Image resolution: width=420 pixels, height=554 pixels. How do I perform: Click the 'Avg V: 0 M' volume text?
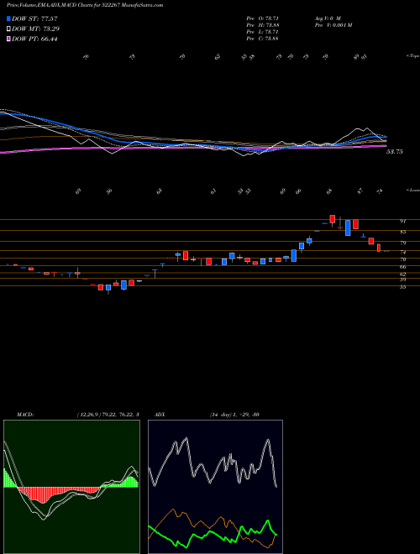pyautogui.click(x=327, y=18)
